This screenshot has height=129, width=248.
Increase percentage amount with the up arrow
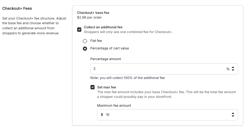click(233, 67)
